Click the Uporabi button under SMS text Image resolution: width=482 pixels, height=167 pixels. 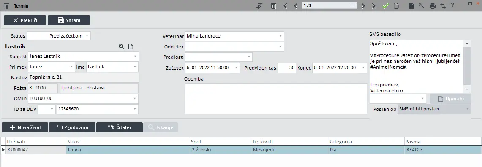pos(450,99)
